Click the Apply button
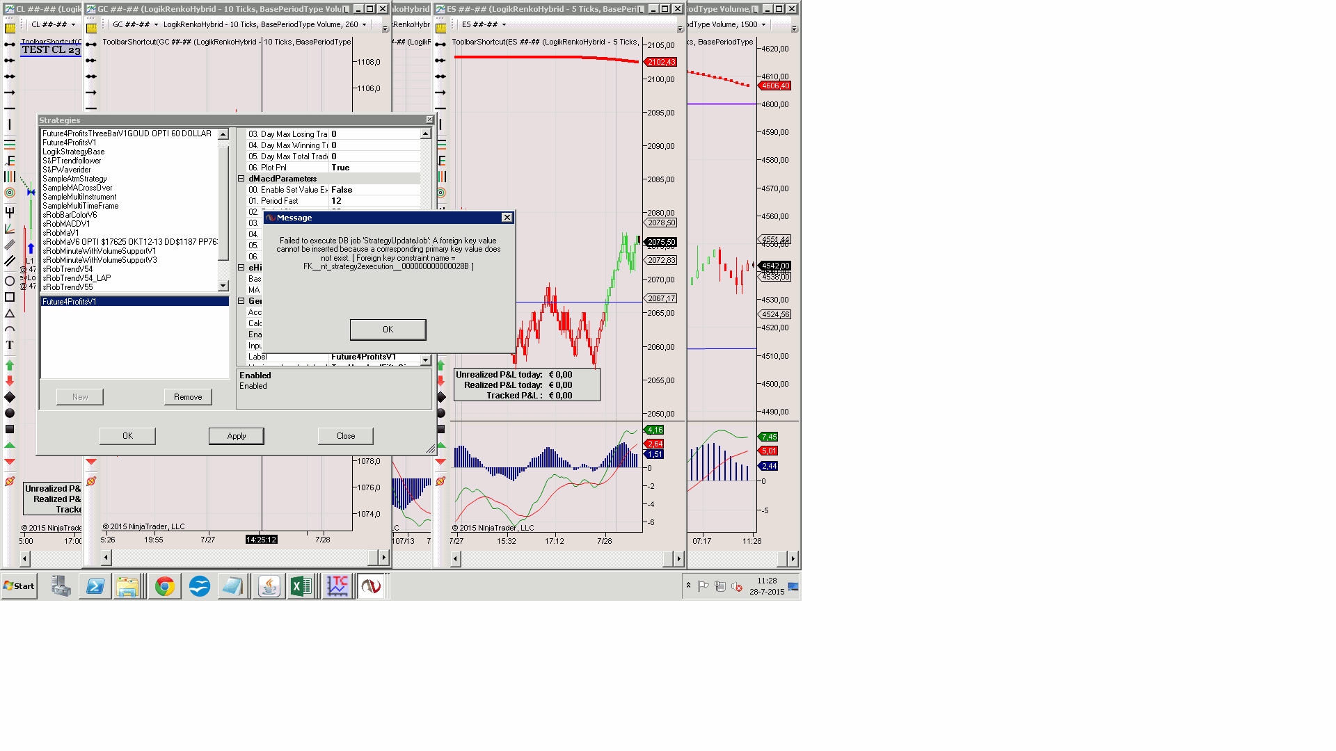The image size is (1336, 751). coord(236,436)
